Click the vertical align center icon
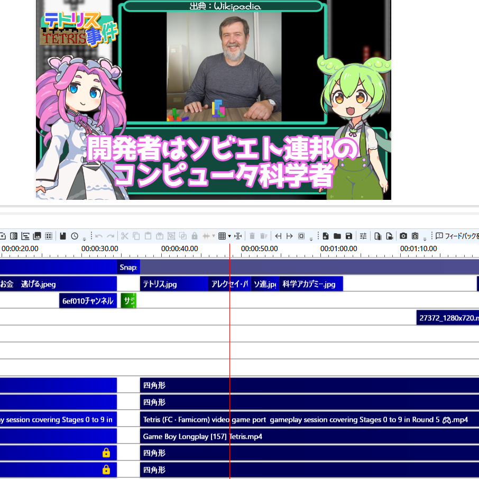This screenshot has height=479, width=479. tap(238, 236)
